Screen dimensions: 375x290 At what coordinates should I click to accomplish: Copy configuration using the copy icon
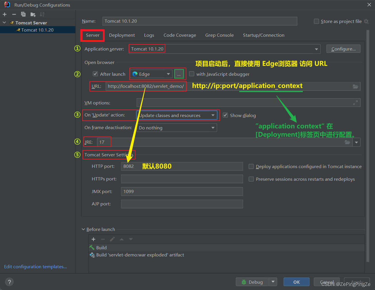(x=23, y=14)
